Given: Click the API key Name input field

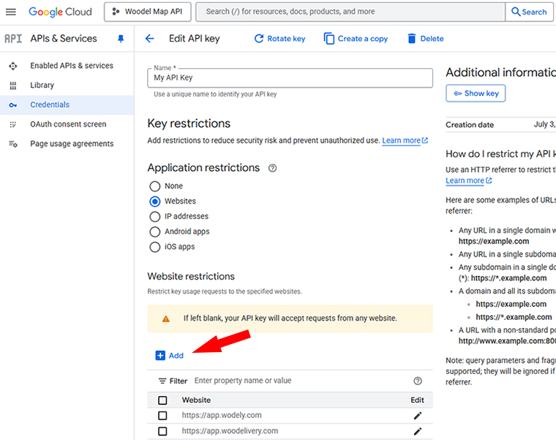Looking at the screenshot, I should click(x=290, y=78).
